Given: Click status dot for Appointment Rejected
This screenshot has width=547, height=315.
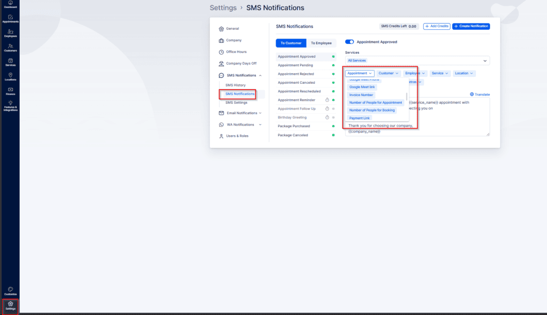Looking at the screenshot, I should [x=333, y=74].
